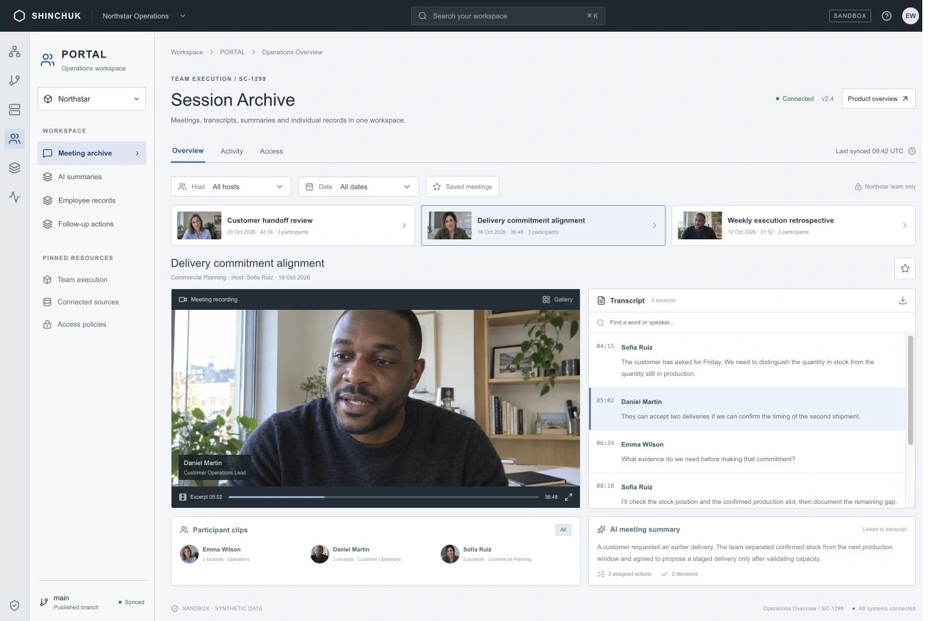The height and width of the screenshot is (621, 932).
Task: Toggle the Saved meetings filter
Action: (x=462, y=187)
